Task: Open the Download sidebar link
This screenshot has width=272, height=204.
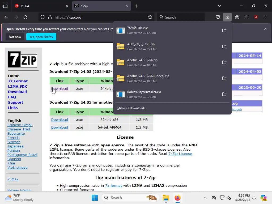Action: pos(17,92)
